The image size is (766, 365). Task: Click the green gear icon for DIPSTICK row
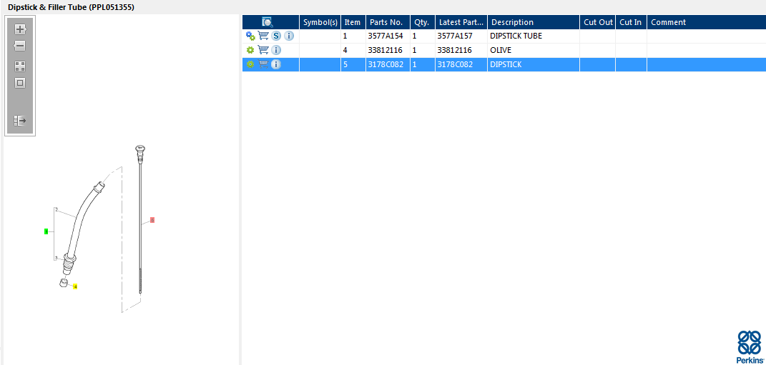pyautogui.click(x=250, y=64)
